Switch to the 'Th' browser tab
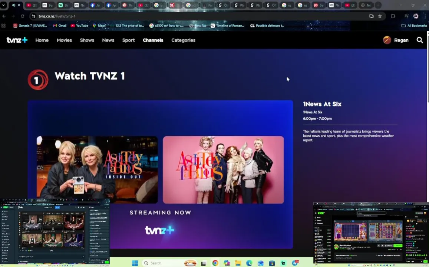Viewport: 429px width, 267px height. click(x=127, y=5)
